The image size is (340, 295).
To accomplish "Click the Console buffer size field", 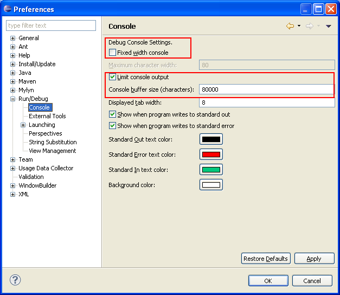I will (267, 89).
